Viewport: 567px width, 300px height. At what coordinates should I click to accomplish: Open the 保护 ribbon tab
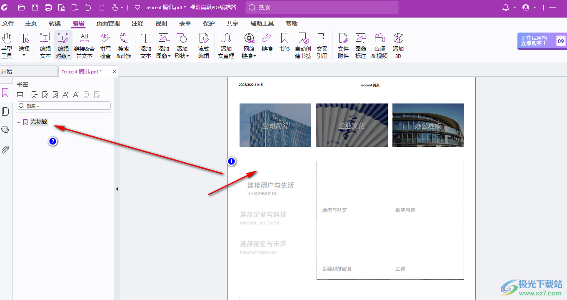click(x=209, y=23)
